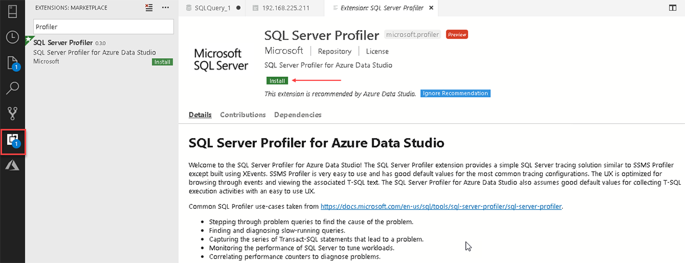Open the Repository link

pos(335,51)
